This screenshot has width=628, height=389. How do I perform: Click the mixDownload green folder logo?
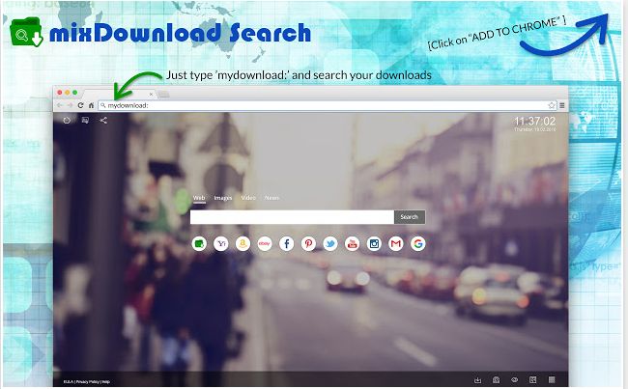point(26,32)
